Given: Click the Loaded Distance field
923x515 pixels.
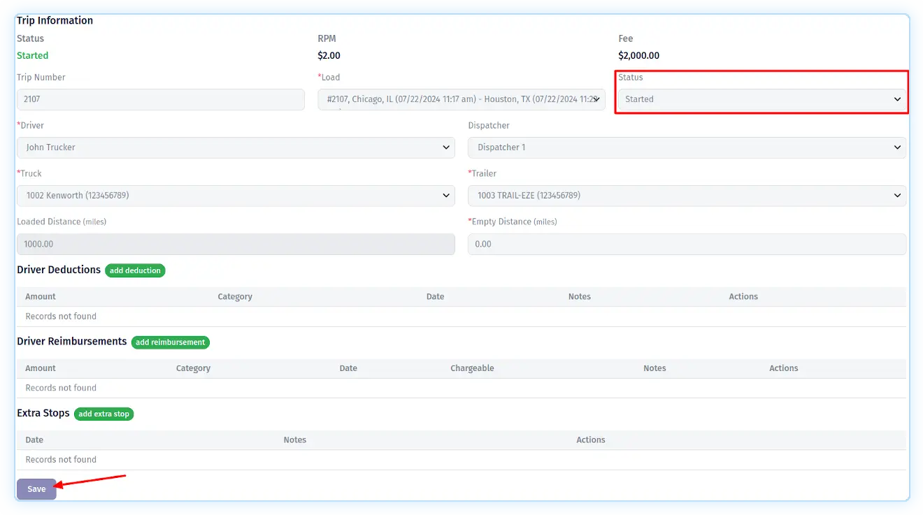Looking at the screenshot, I should click(x=235, y=244).
